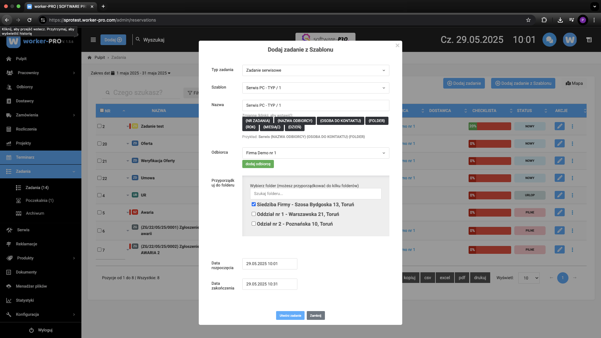Click Wyloguj power icon
This screenshot has height=338, width=601.
pyautogui.click(x=31, y=330)
